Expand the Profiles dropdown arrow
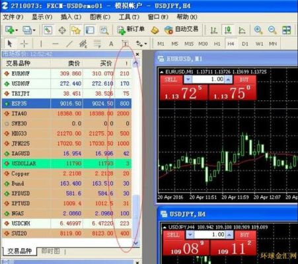The width and height of the screenshot is (298, 264). coord(34,30)
